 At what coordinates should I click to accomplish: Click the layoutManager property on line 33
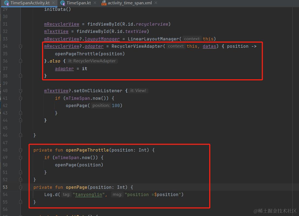click(x=102, y=39)
